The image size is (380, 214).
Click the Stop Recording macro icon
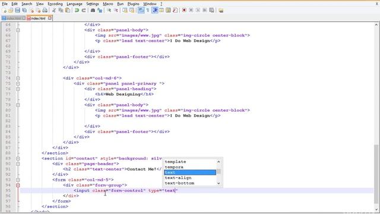(x=191, y=10)
